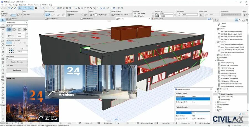The height and width of the screenshot is (127, 249).
Task: Expand the Schedules tree node
Action: point(216,102)
